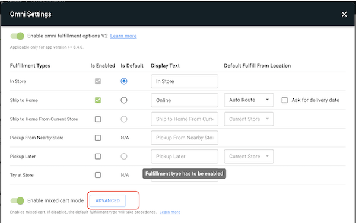The width and height of the screenshot is (356, 223).
Task: Click the Ship to Home From Current Store label
Action: point(44,119)
